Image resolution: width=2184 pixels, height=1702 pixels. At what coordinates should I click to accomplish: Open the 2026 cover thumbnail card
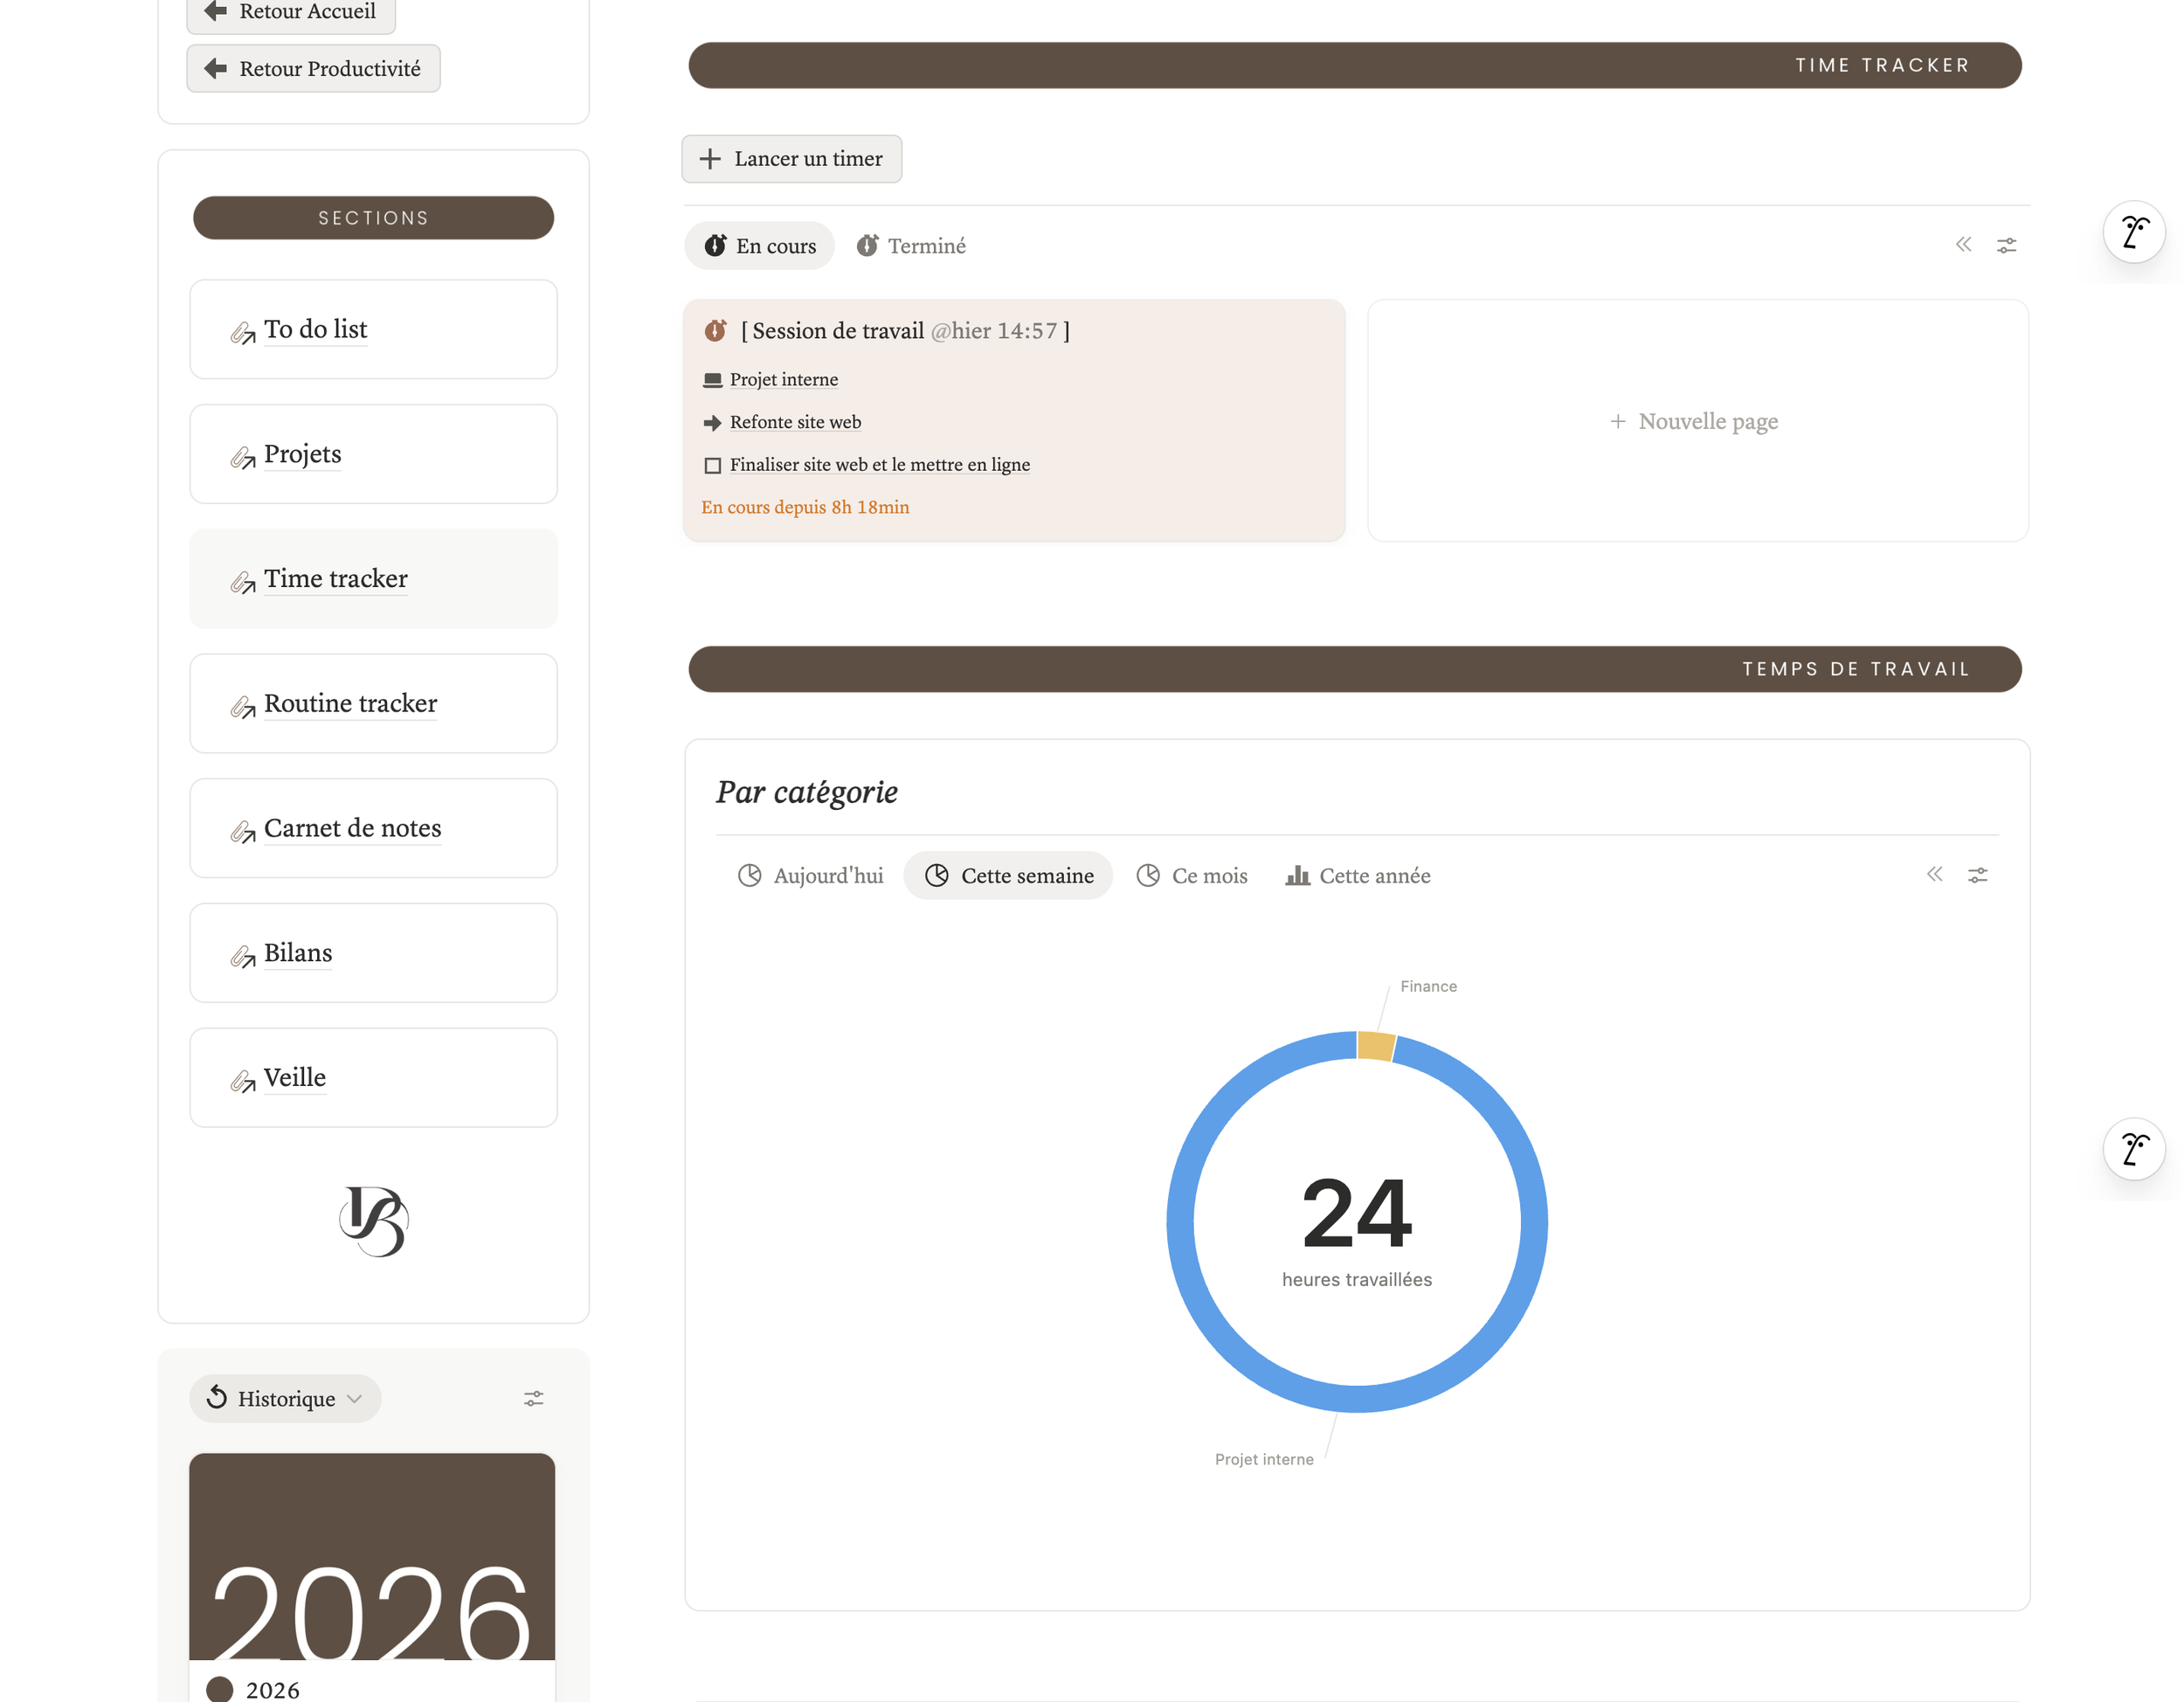[x=372, y=1557]
